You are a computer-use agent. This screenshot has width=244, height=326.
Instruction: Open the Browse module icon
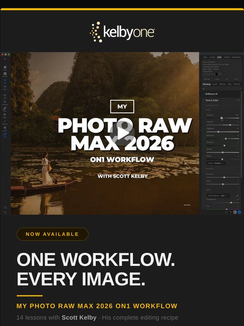click(x=5, y=74)
